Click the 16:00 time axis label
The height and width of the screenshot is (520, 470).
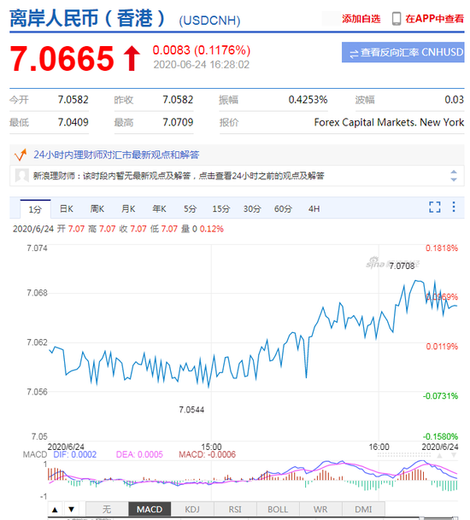pyautogui.click(x=379, y=447)
